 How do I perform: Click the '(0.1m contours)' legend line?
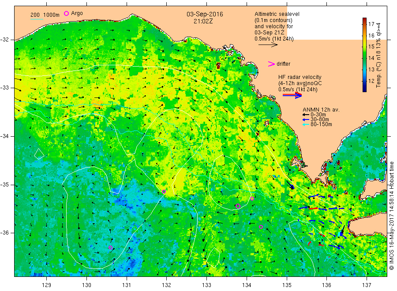click(x=273, y=20)
